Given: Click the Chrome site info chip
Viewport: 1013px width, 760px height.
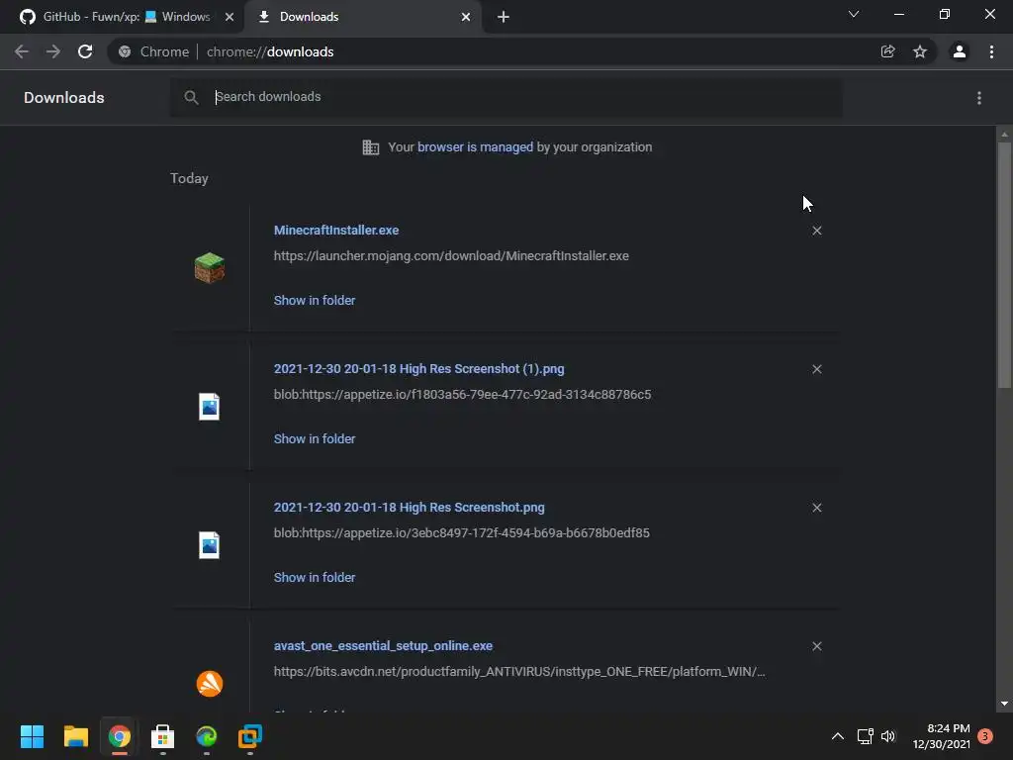Looking at the screenshot, I should click(x=155, y=51).
